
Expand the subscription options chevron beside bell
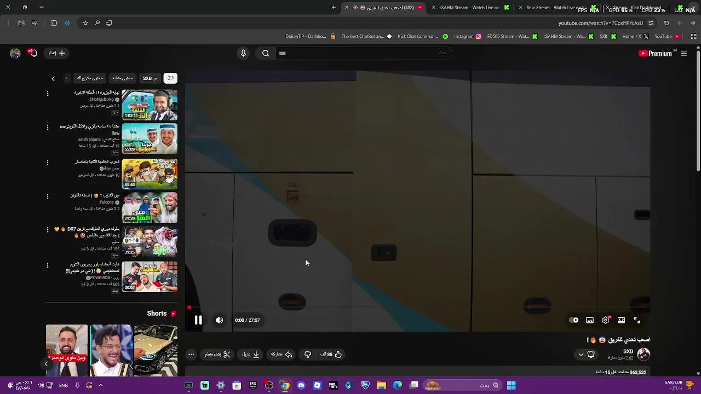(x=581, y=355)
